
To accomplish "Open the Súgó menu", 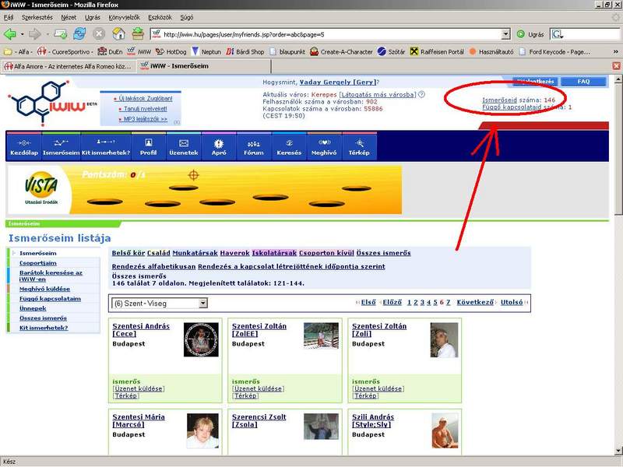I will coord(187,17).
